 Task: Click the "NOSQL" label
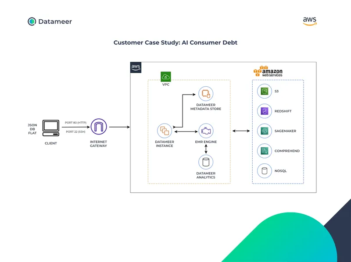[x=280, y=171]
